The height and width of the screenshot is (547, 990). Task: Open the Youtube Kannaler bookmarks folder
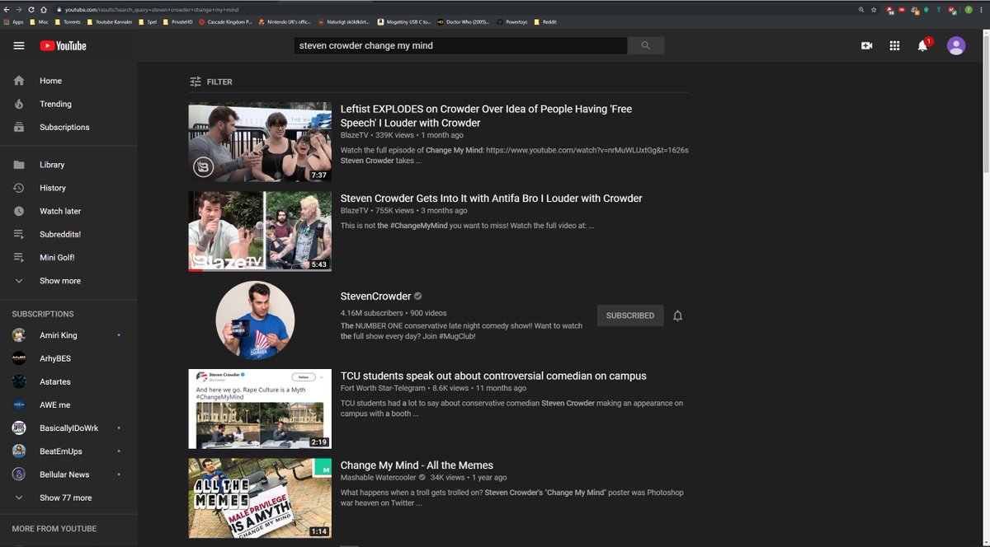(x=111, y=21)
